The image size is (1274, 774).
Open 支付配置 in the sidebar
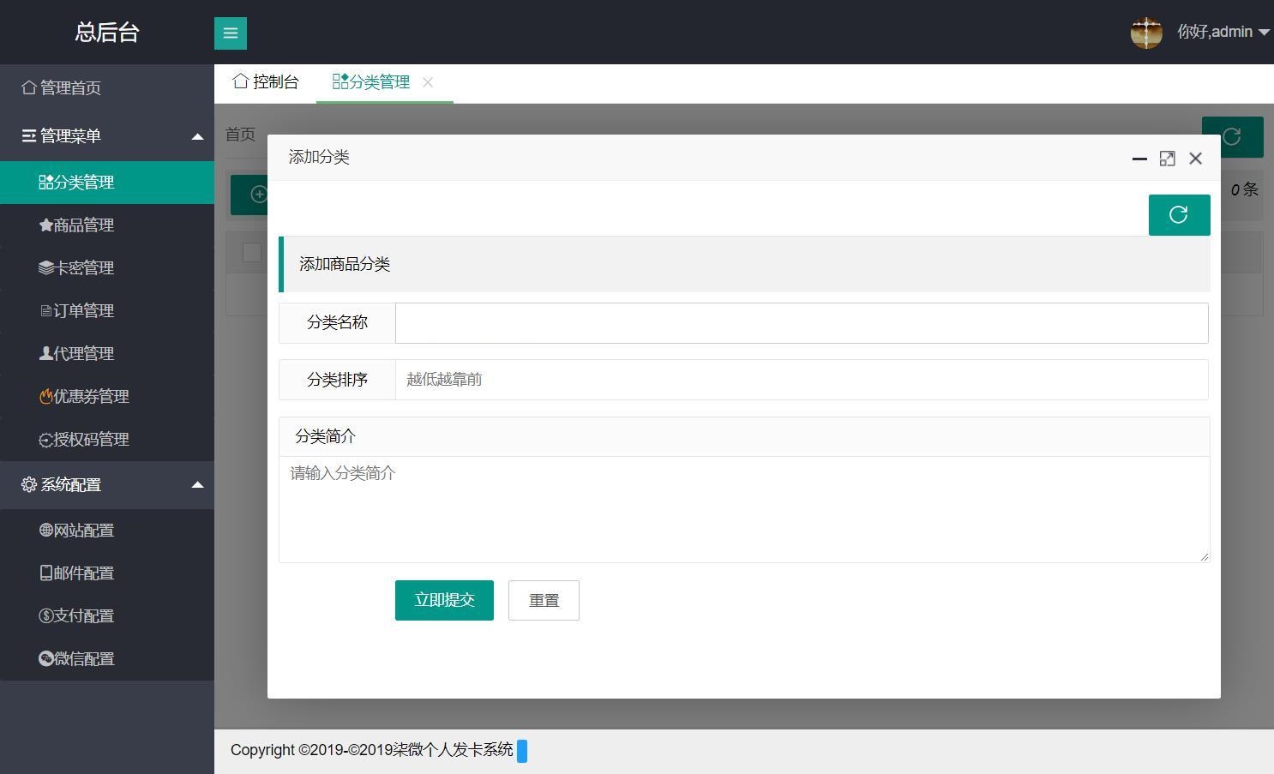[83, 616]
